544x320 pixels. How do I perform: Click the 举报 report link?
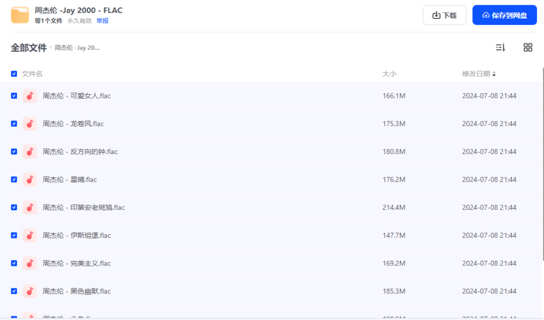coord(103,21)
